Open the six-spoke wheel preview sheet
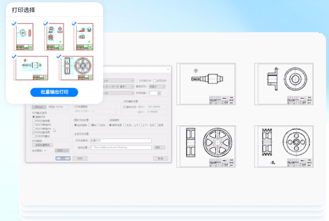 coord(206,147)
